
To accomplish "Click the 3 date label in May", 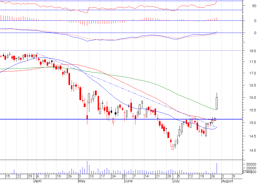I will pos(80,176).
